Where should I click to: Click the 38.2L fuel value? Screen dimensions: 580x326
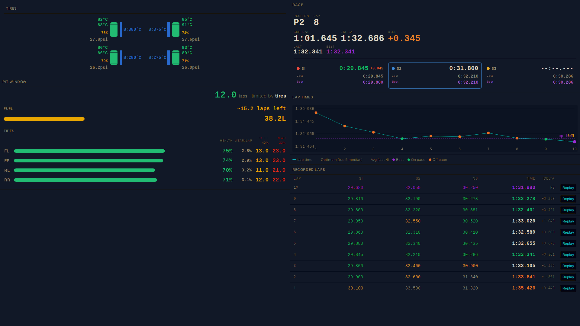tap(275, 119)
